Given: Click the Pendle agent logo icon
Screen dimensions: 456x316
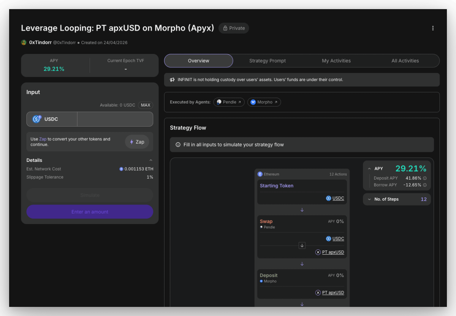Looking at the screenshot, I should coord(219,102).
